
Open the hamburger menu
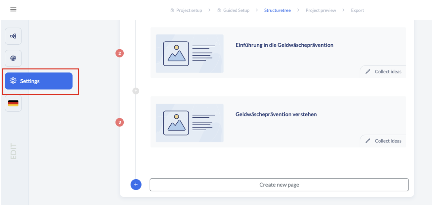click(x=13, y=9)
